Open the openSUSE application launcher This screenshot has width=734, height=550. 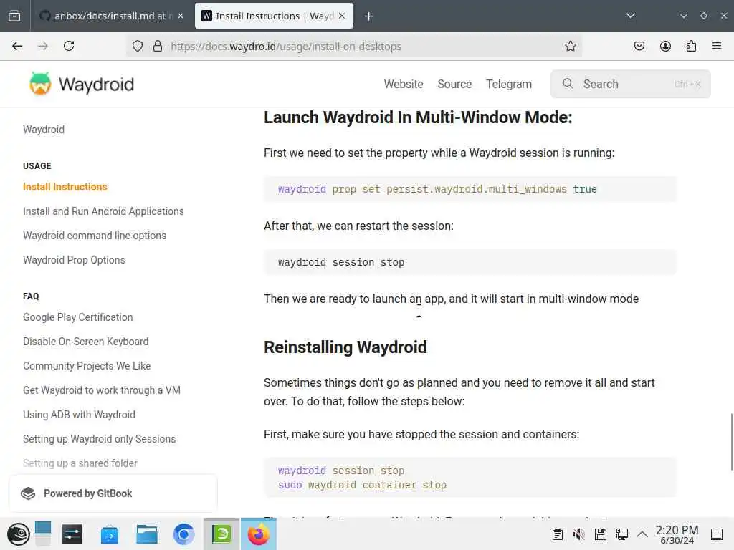18,534
